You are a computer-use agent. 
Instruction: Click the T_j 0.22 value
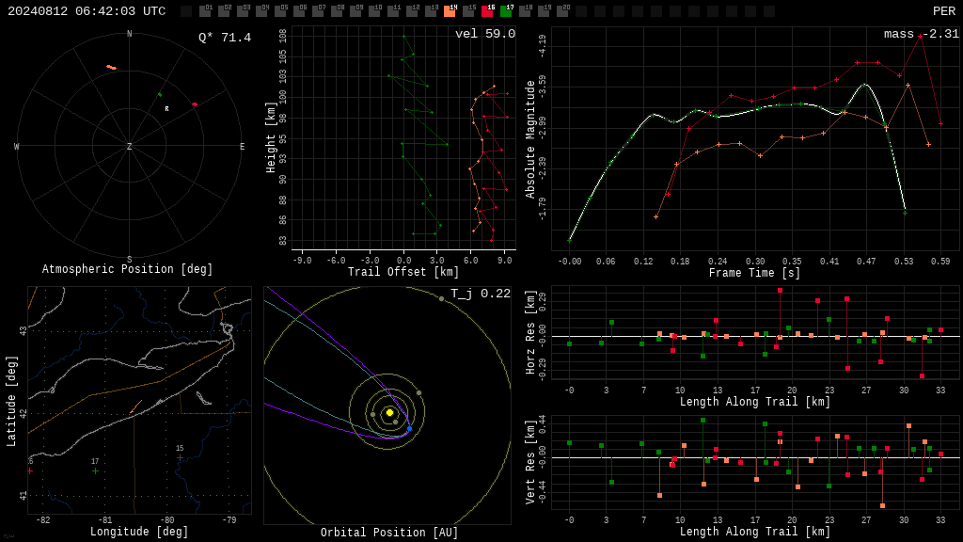[481, 294]
